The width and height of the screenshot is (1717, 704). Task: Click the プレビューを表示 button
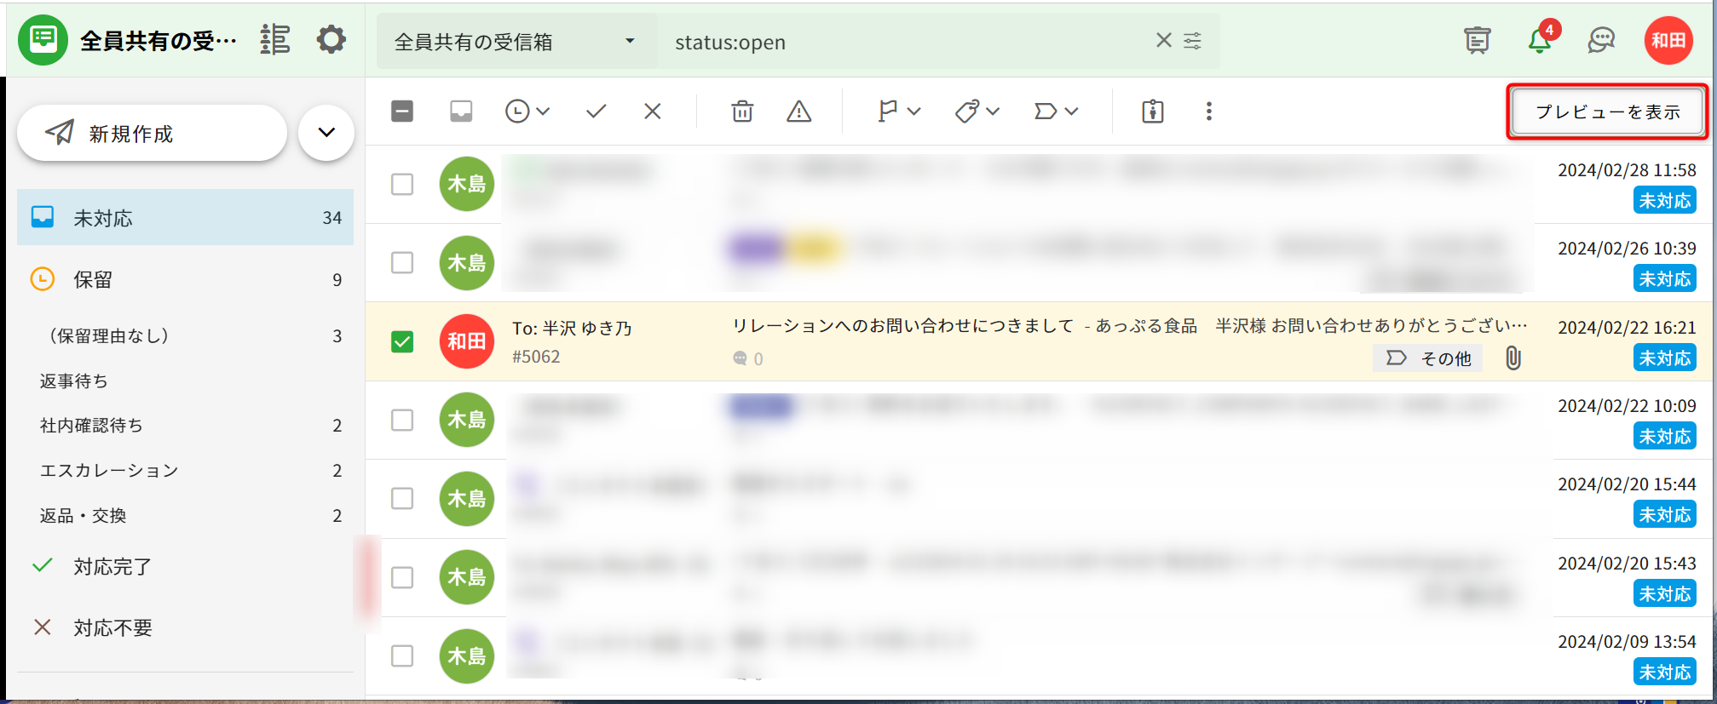(x=1607, y=112)
